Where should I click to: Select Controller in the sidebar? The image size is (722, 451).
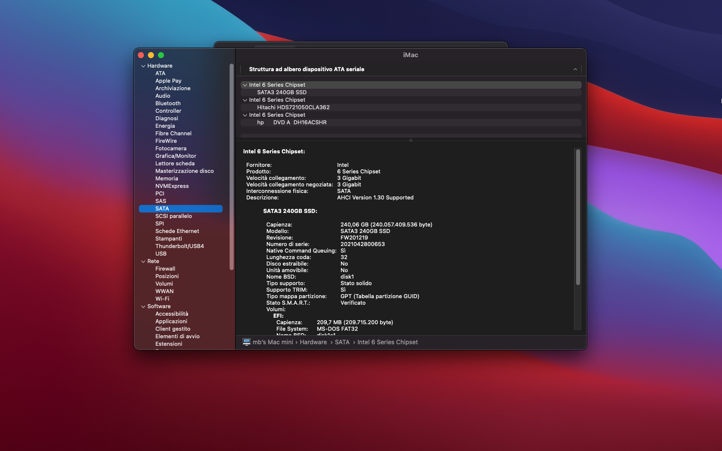[168, 111]
